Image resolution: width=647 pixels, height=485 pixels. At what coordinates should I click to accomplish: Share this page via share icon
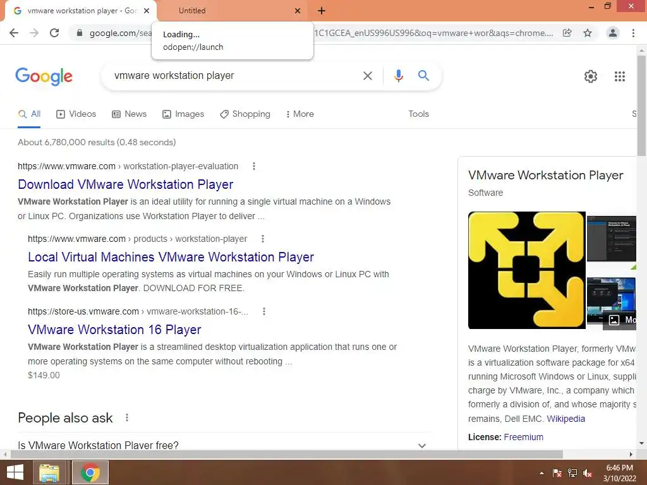click(567, 33)
